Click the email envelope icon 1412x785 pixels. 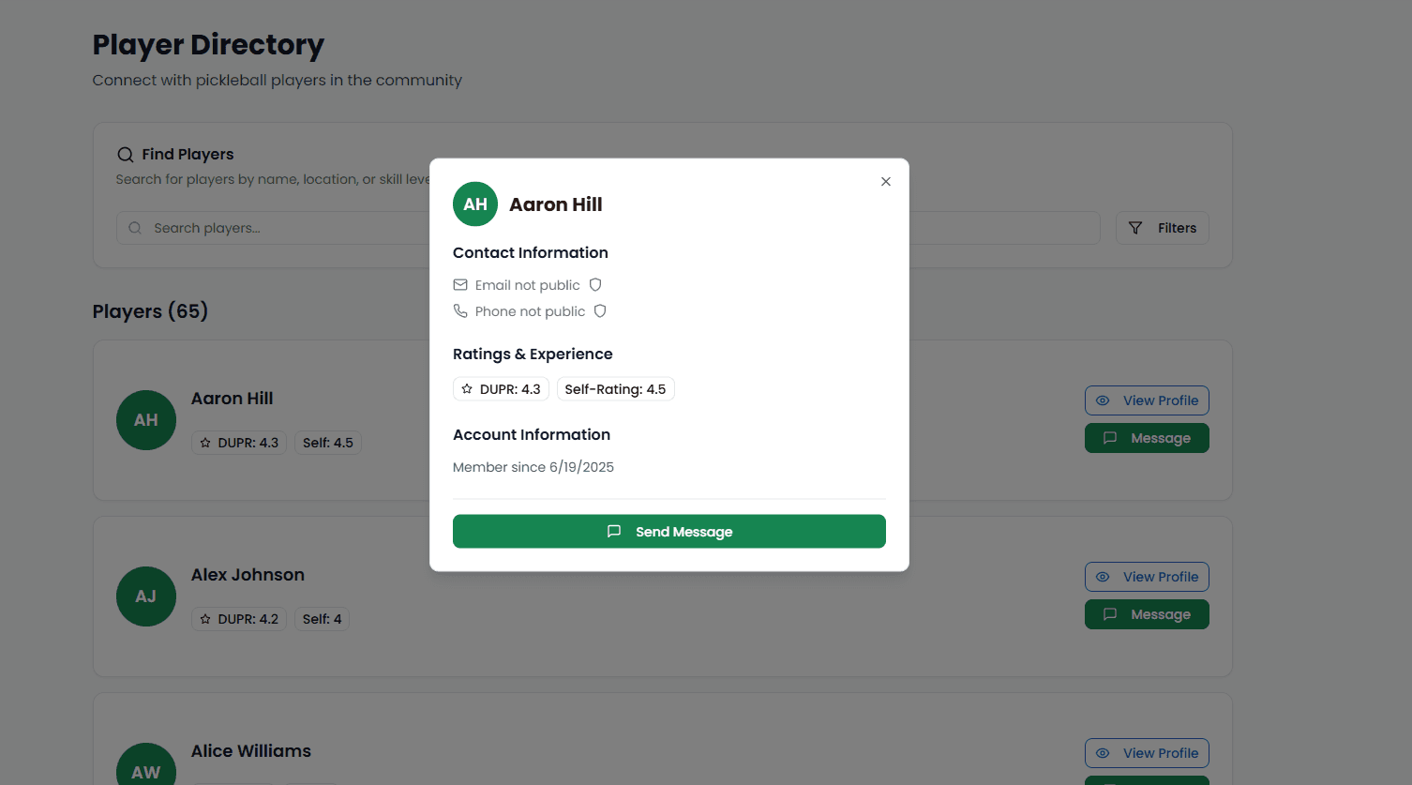[x=460, y=285]
